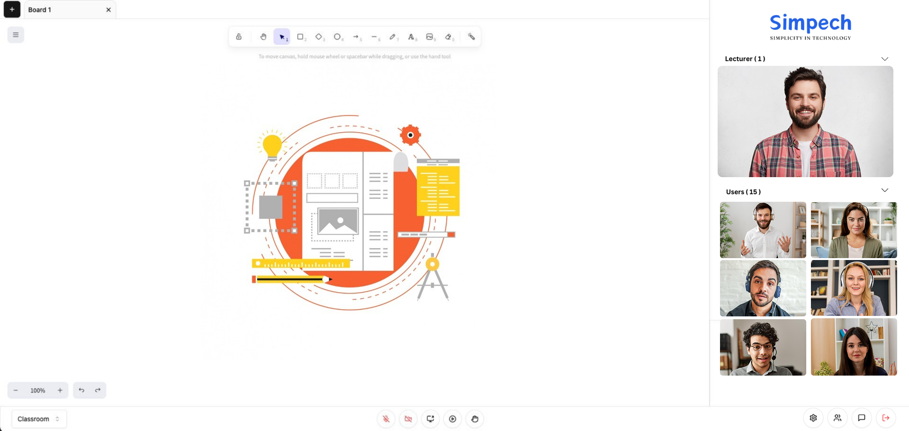Open the Classroom dropdown
The width and height of the screenshot is (909, 431).
(x=39, y=419)
